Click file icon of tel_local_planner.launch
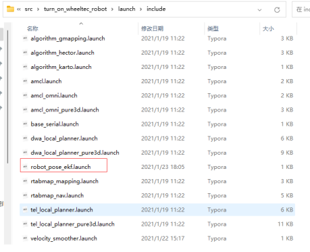The width and height of the screenshot is (310, 252). [25, 210]
